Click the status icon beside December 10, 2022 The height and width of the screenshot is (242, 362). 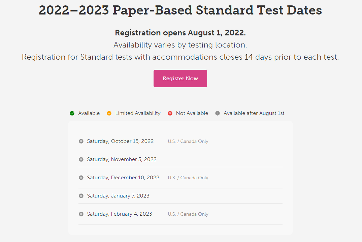pyautogui.click(x=81, y=178)
